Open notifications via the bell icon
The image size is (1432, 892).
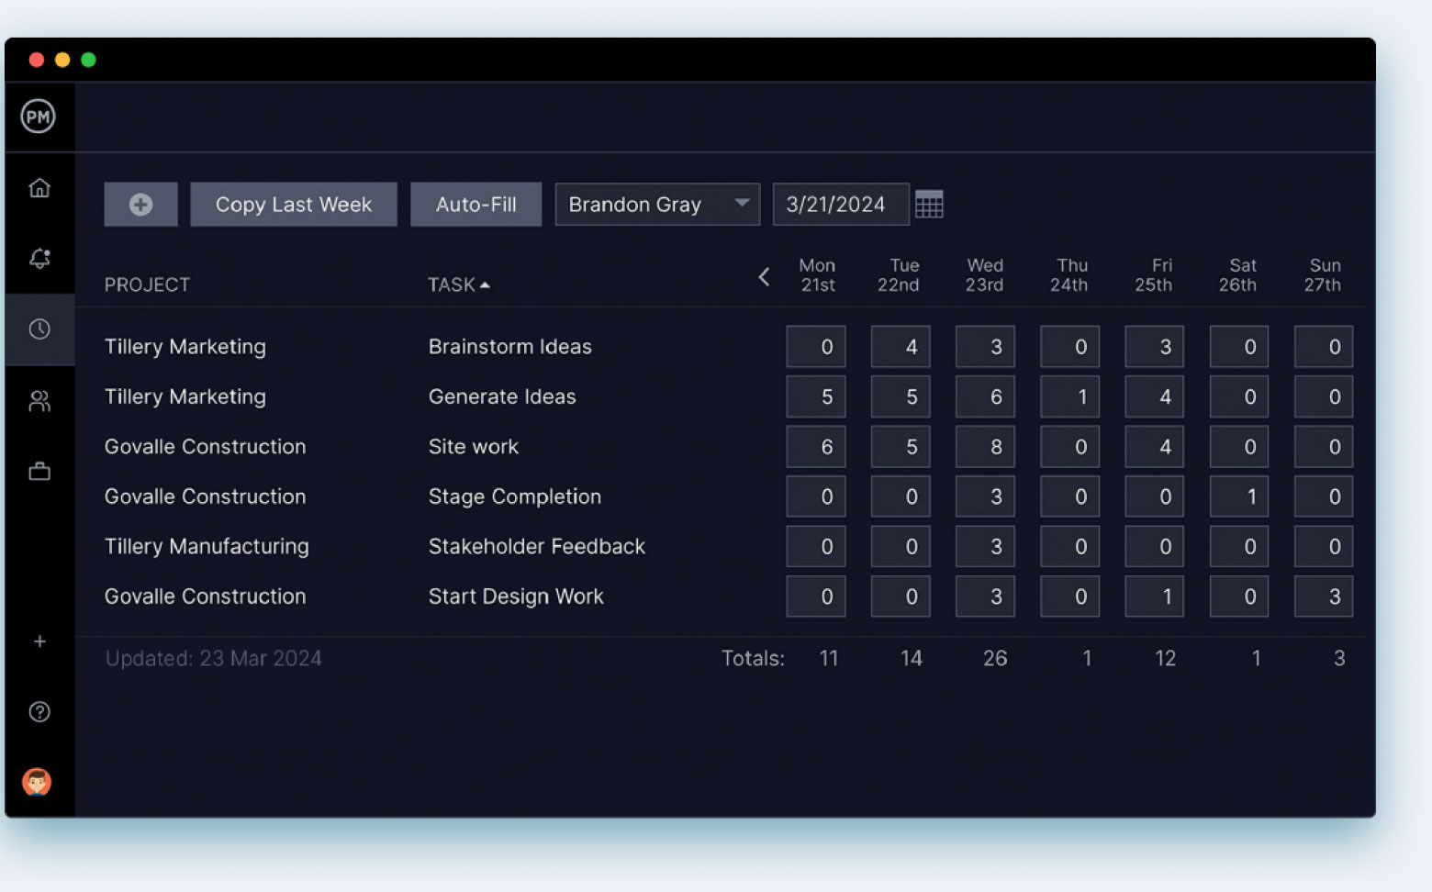[39, 259]
